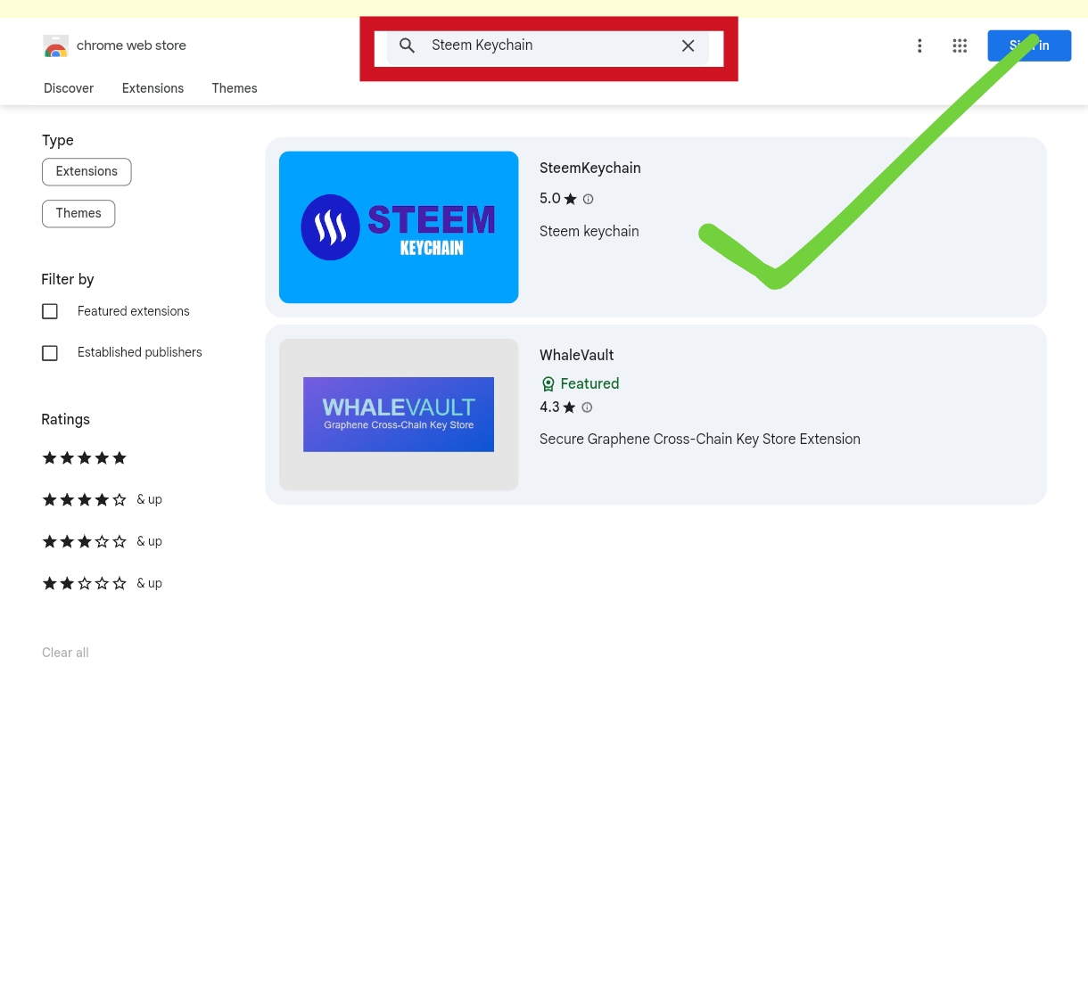This screenshot has height=987, width=1088.
Task: Click the WhaleVault 4.3 star icon
Action: tap(569, 407)
